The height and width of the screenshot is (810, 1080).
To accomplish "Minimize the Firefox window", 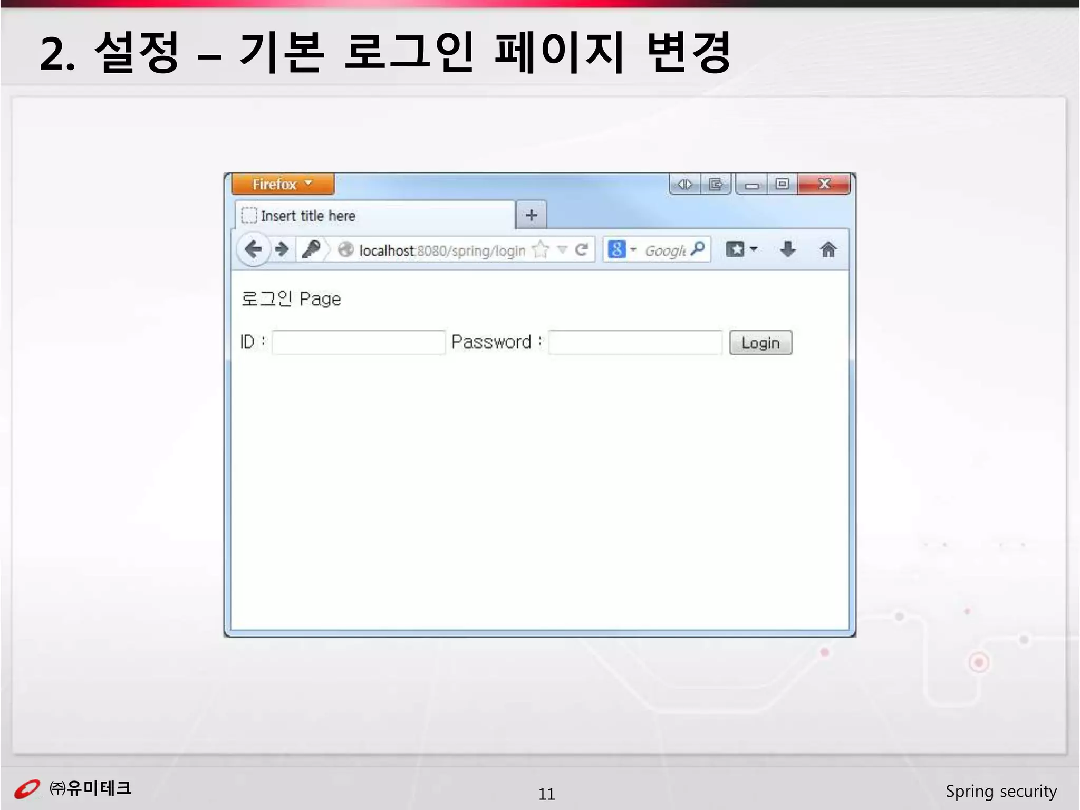I will tap(752, 185).
